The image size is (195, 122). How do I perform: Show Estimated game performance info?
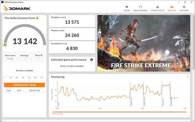pos(91,59)
